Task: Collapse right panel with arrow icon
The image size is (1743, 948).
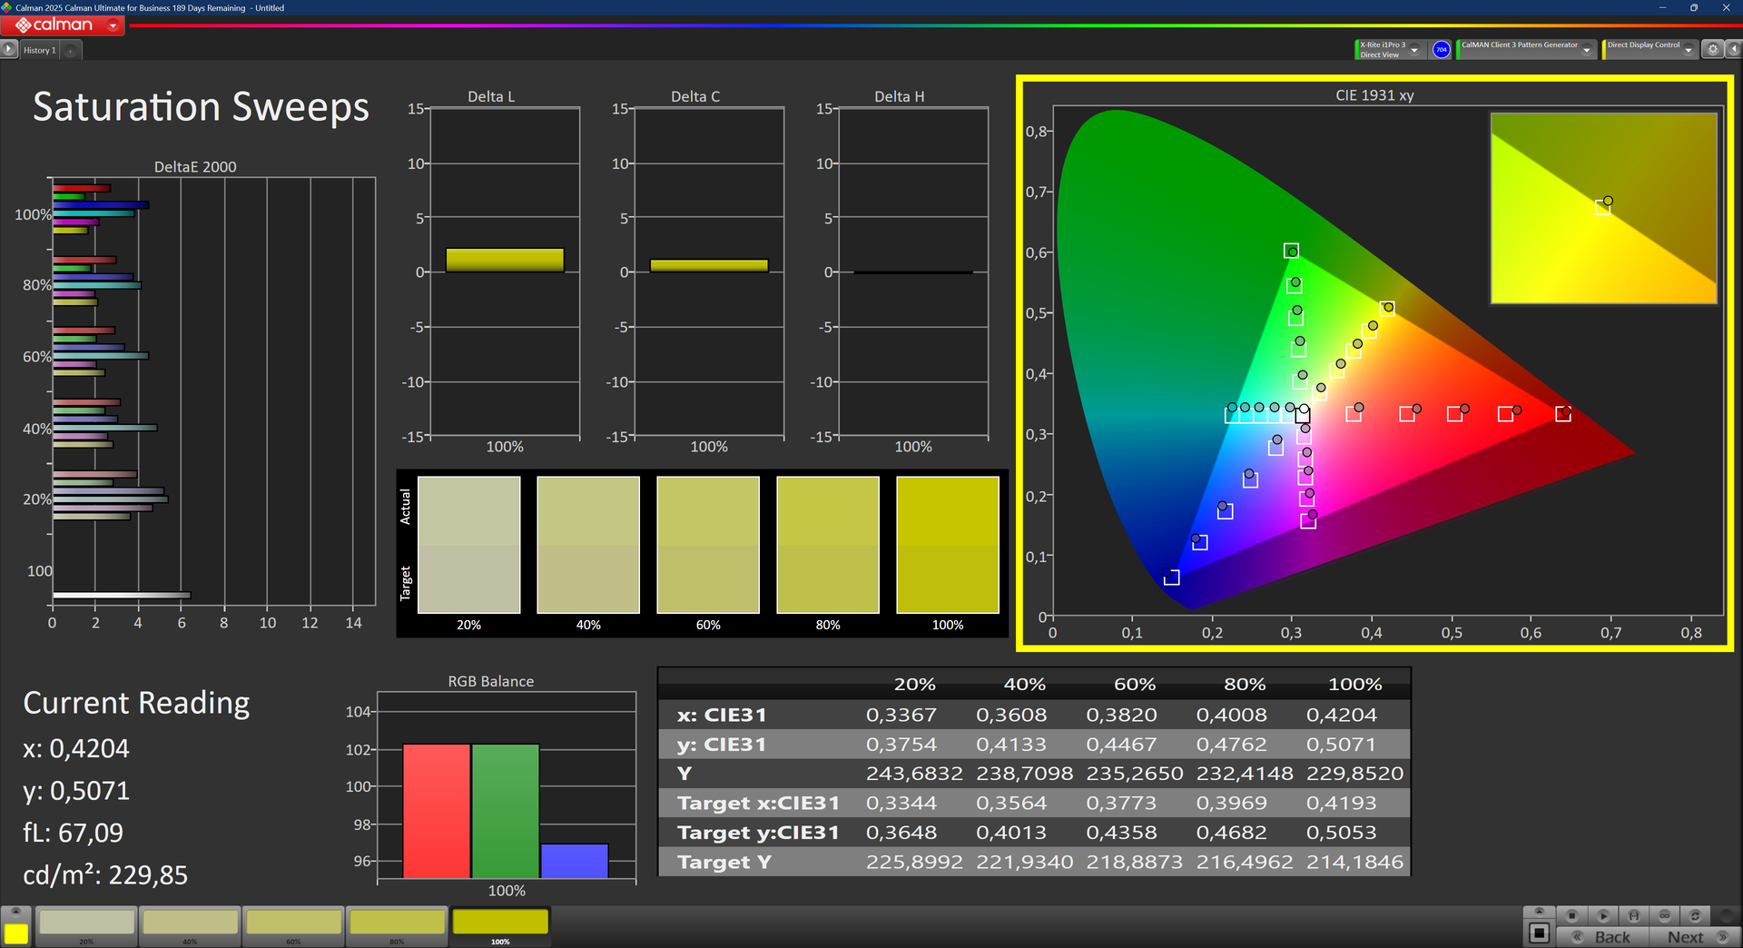Action: tap(1732, 50)
